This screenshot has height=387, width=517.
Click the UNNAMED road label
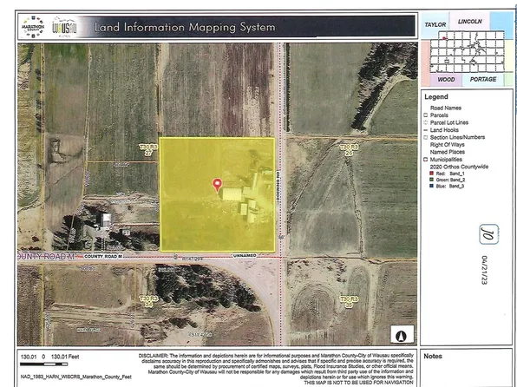(245, 256)
